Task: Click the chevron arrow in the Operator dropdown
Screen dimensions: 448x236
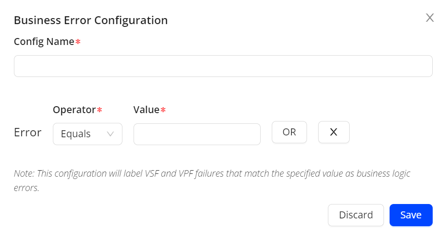Action: (x=110, y=134)
